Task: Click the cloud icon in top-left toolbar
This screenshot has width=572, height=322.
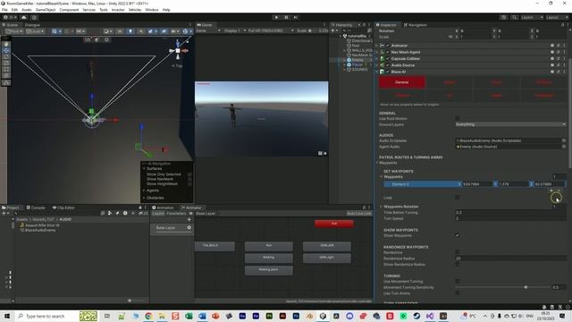Action: (24, 17)
